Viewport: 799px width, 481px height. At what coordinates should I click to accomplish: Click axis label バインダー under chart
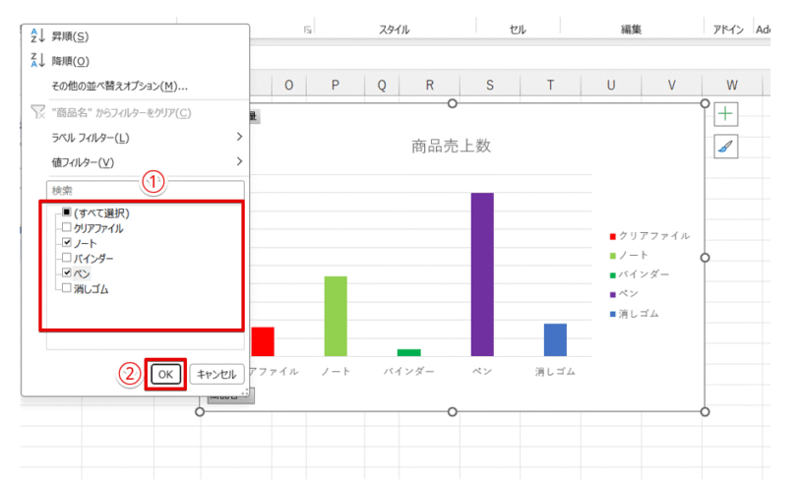(409, 372)
